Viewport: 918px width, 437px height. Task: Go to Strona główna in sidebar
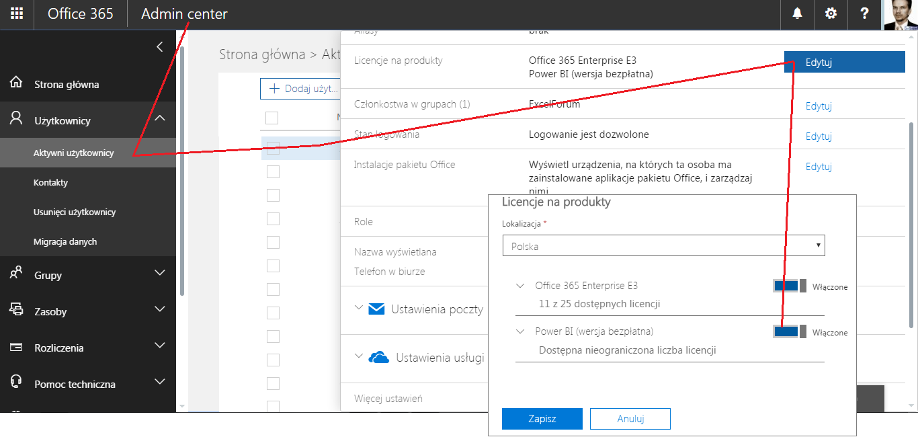click(67, 85)
